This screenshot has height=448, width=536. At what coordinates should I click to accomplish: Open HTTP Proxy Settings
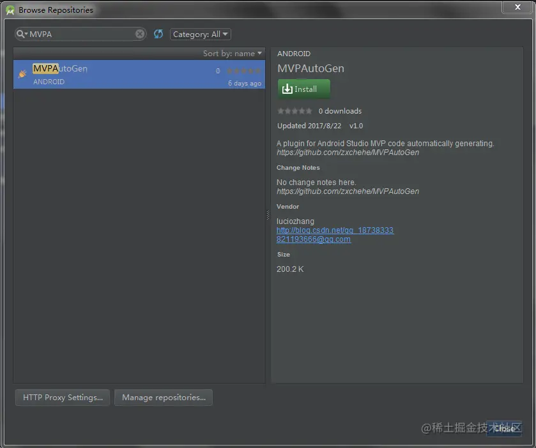pos(63,398)
